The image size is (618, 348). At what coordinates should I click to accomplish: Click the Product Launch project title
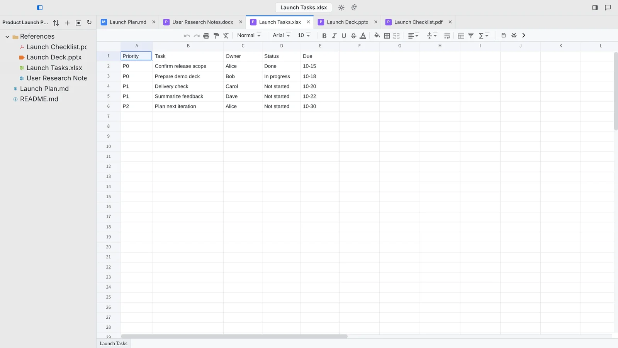[25, 22]
